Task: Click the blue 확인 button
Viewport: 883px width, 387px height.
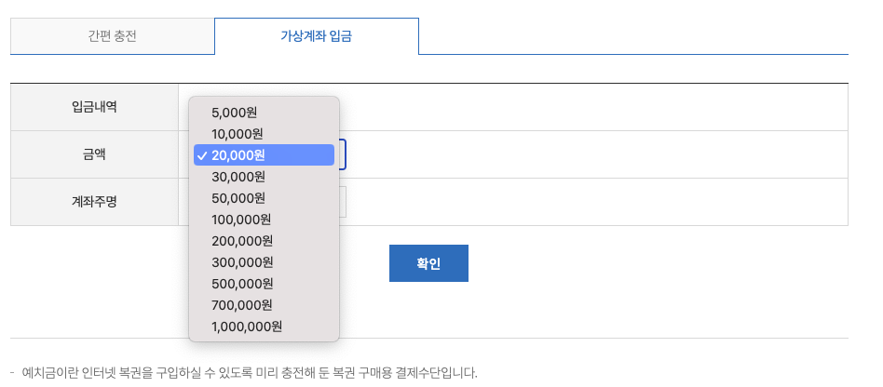Action: (428, 263)
